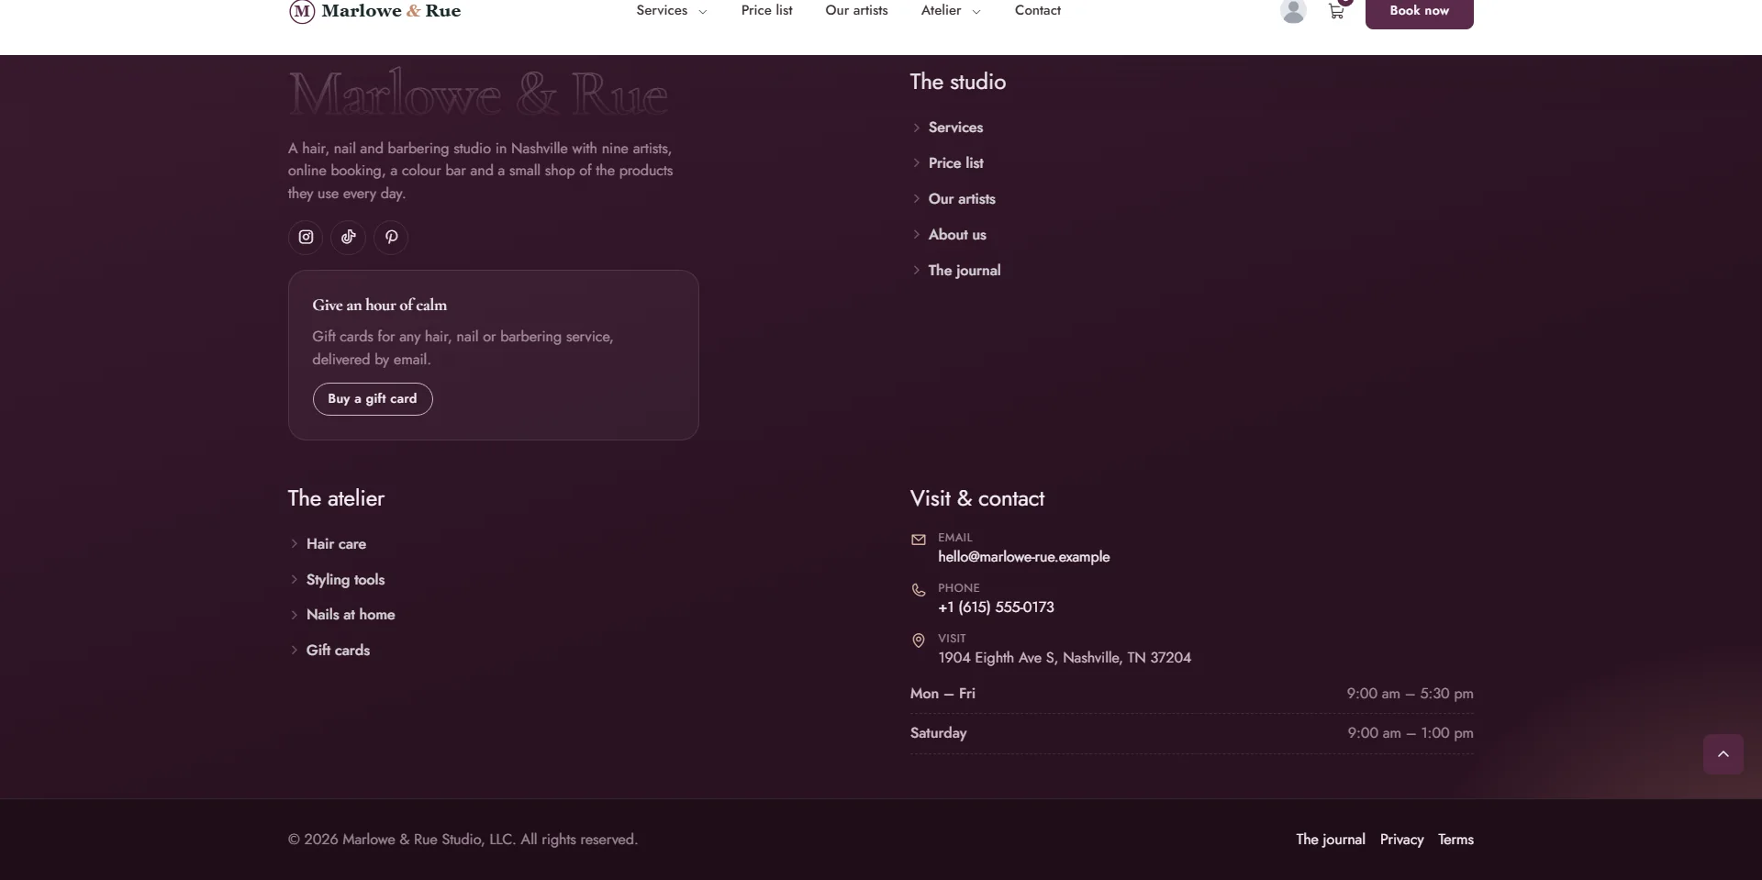Open the Pinterest social icon
The image size is (1762, 880).
(x=391, y=237)
